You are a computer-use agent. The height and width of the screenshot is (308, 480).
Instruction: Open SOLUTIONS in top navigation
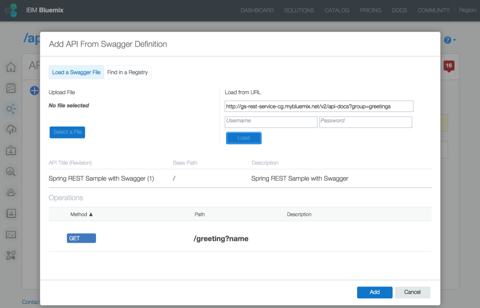pos(299,11)
